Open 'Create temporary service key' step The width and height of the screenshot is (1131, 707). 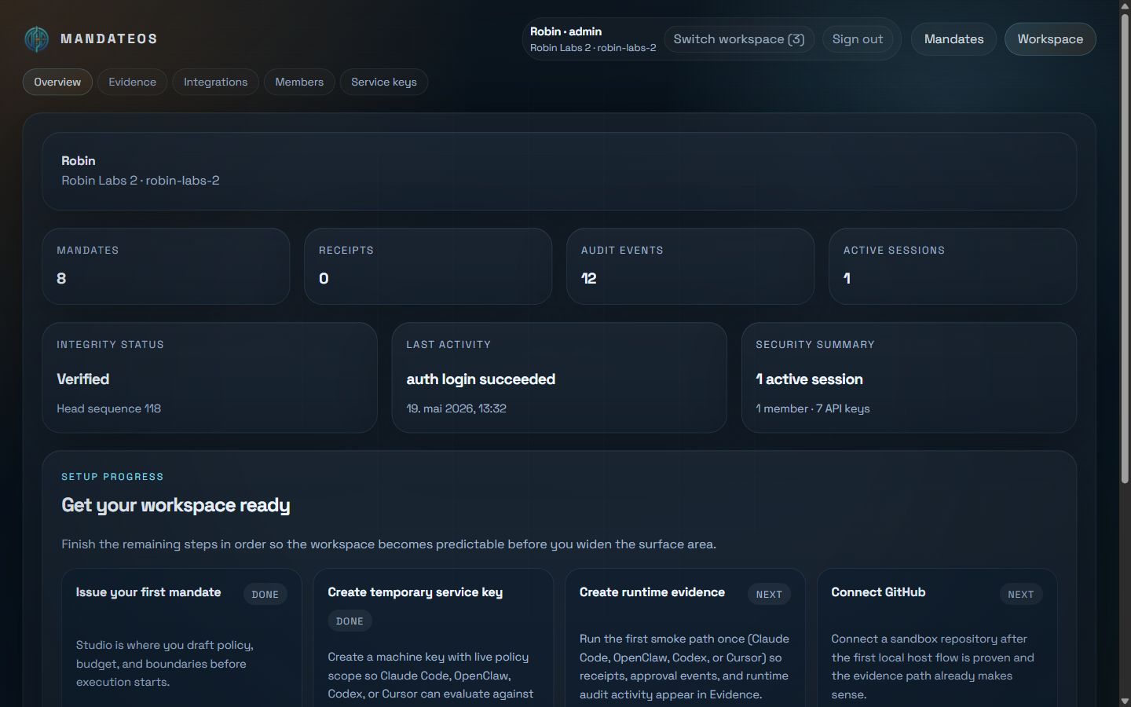coord(434,638)
